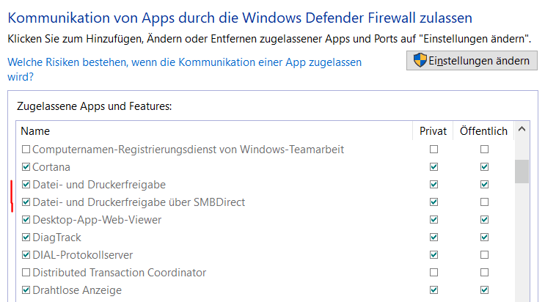
Task: Enable Computernamen-Registrierungsdienst checkbox
Action: [x=26, y=150]
